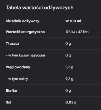Select the 'Składnik odżywczy' column header
Screen dimensions: 101x110
22,21
